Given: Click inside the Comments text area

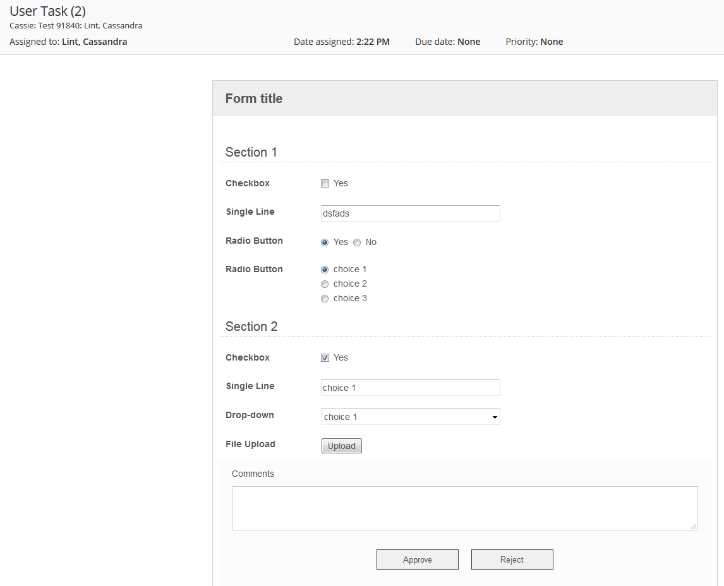Looking at the screenshot, I should 464,508.
